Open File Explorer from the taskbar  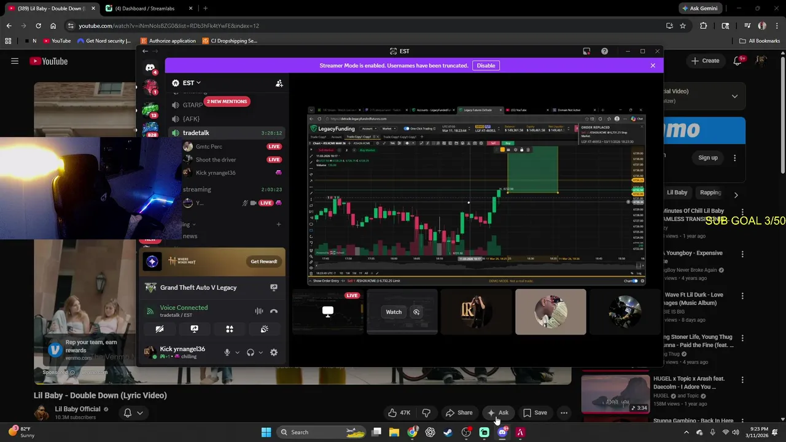point(394,432)
